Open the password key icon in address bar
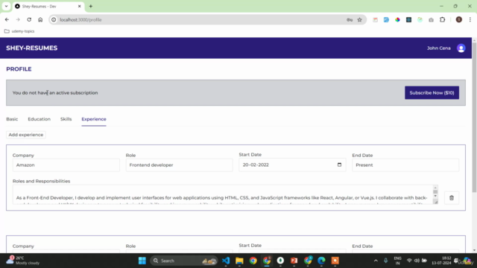 (350, 20)
